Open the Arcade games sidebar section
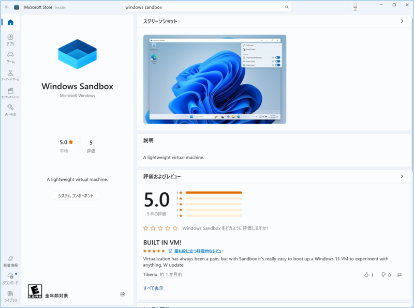 click(10, 75)
